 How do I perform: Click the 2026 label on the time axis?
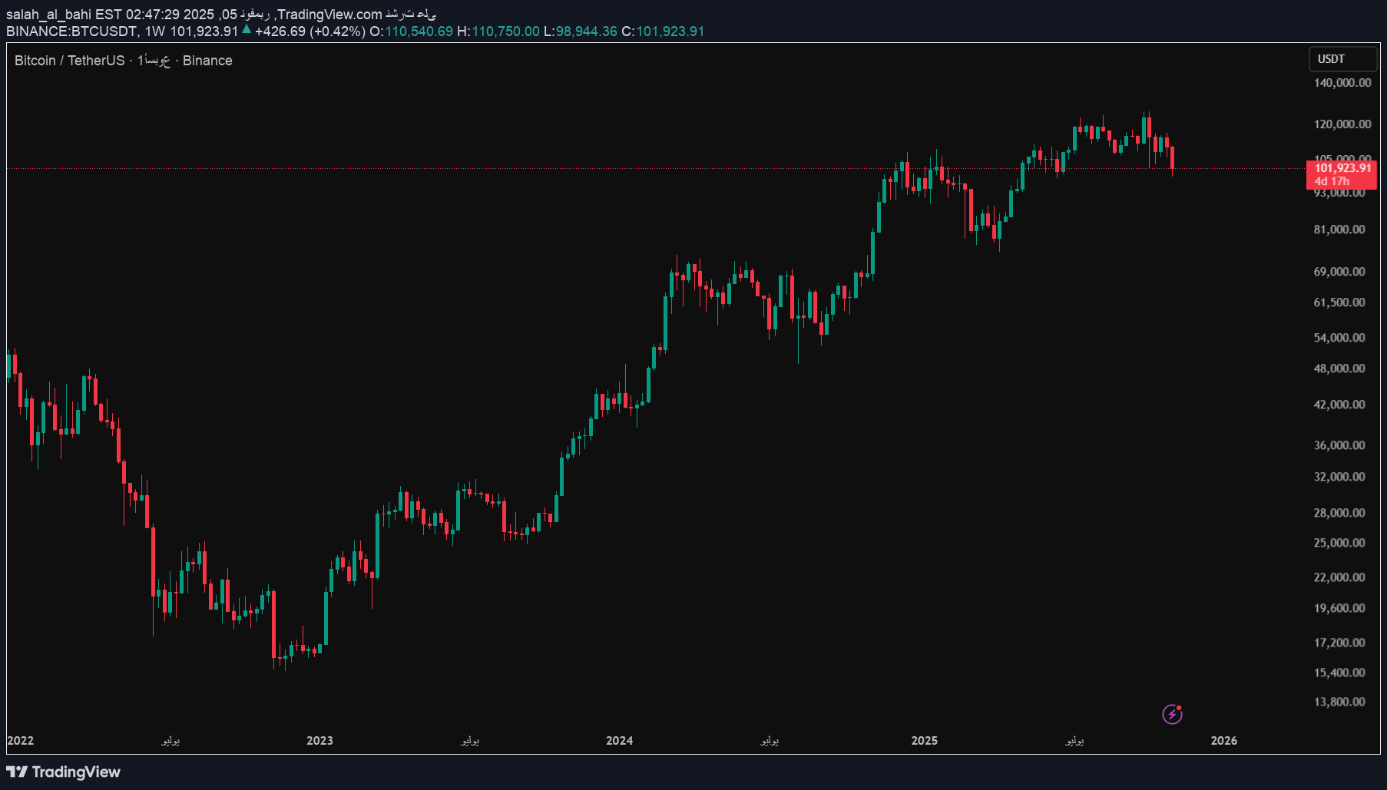pos(1223,741)
